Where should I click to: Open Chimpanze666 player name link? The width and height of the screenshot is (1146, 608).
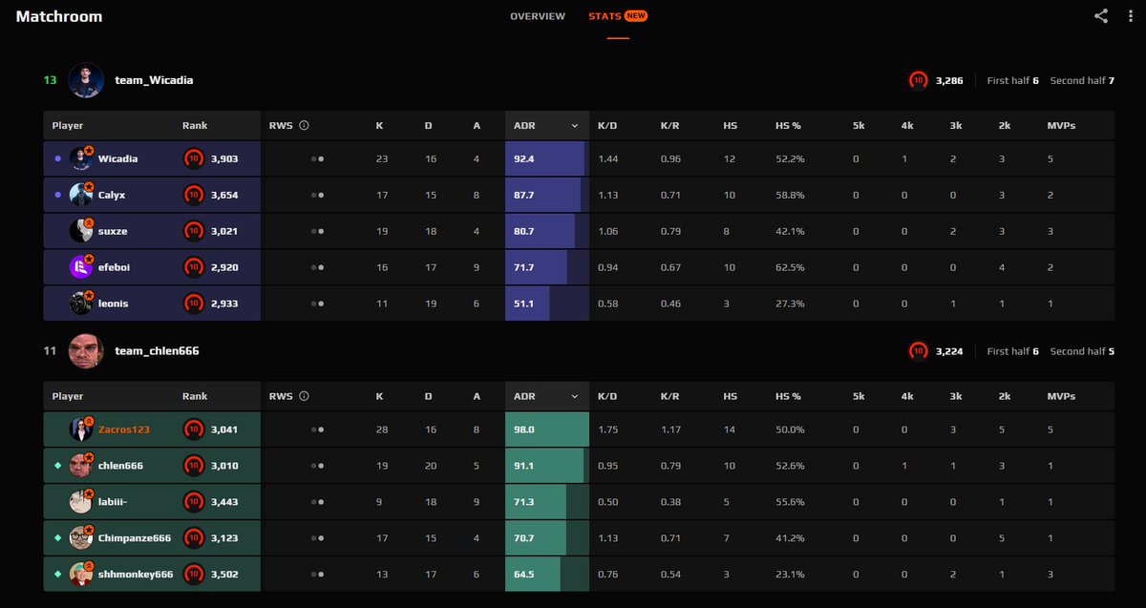point(135,537)
